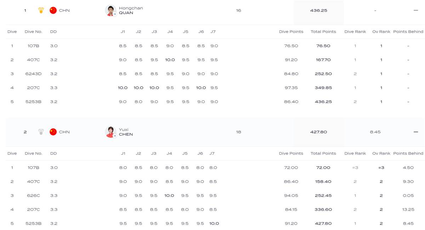Image resolution: width=425 pixels, height=230 pixels.
Task: Click the arrow badge on Hongchan QUAN's photo
Action: 114,14
